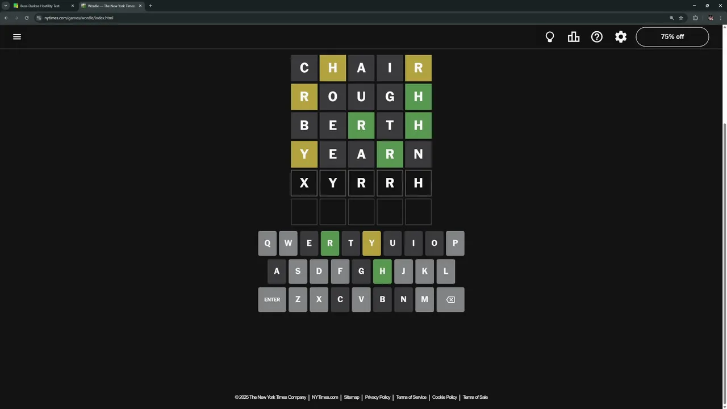727x409 pixels.
Task: Click the first empty tile in the last row
Action: pyautogui.click(x=304, y=211)
